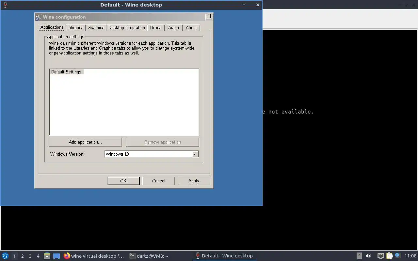Expand the Windows Version dropdown arrow

coord(195,154)
